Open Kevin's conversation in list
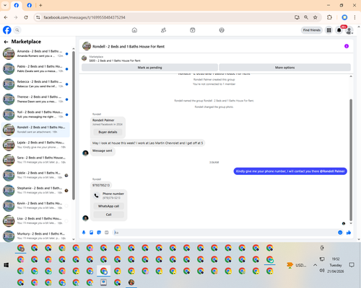The image size is (361, 288). [x=35, y=206]
